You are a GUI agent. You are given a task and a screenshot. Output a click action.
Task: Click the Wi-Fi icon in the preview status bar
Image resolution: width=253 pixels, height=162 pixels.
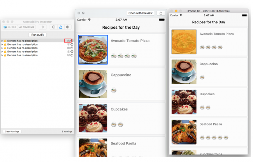[x=89, y=20]
